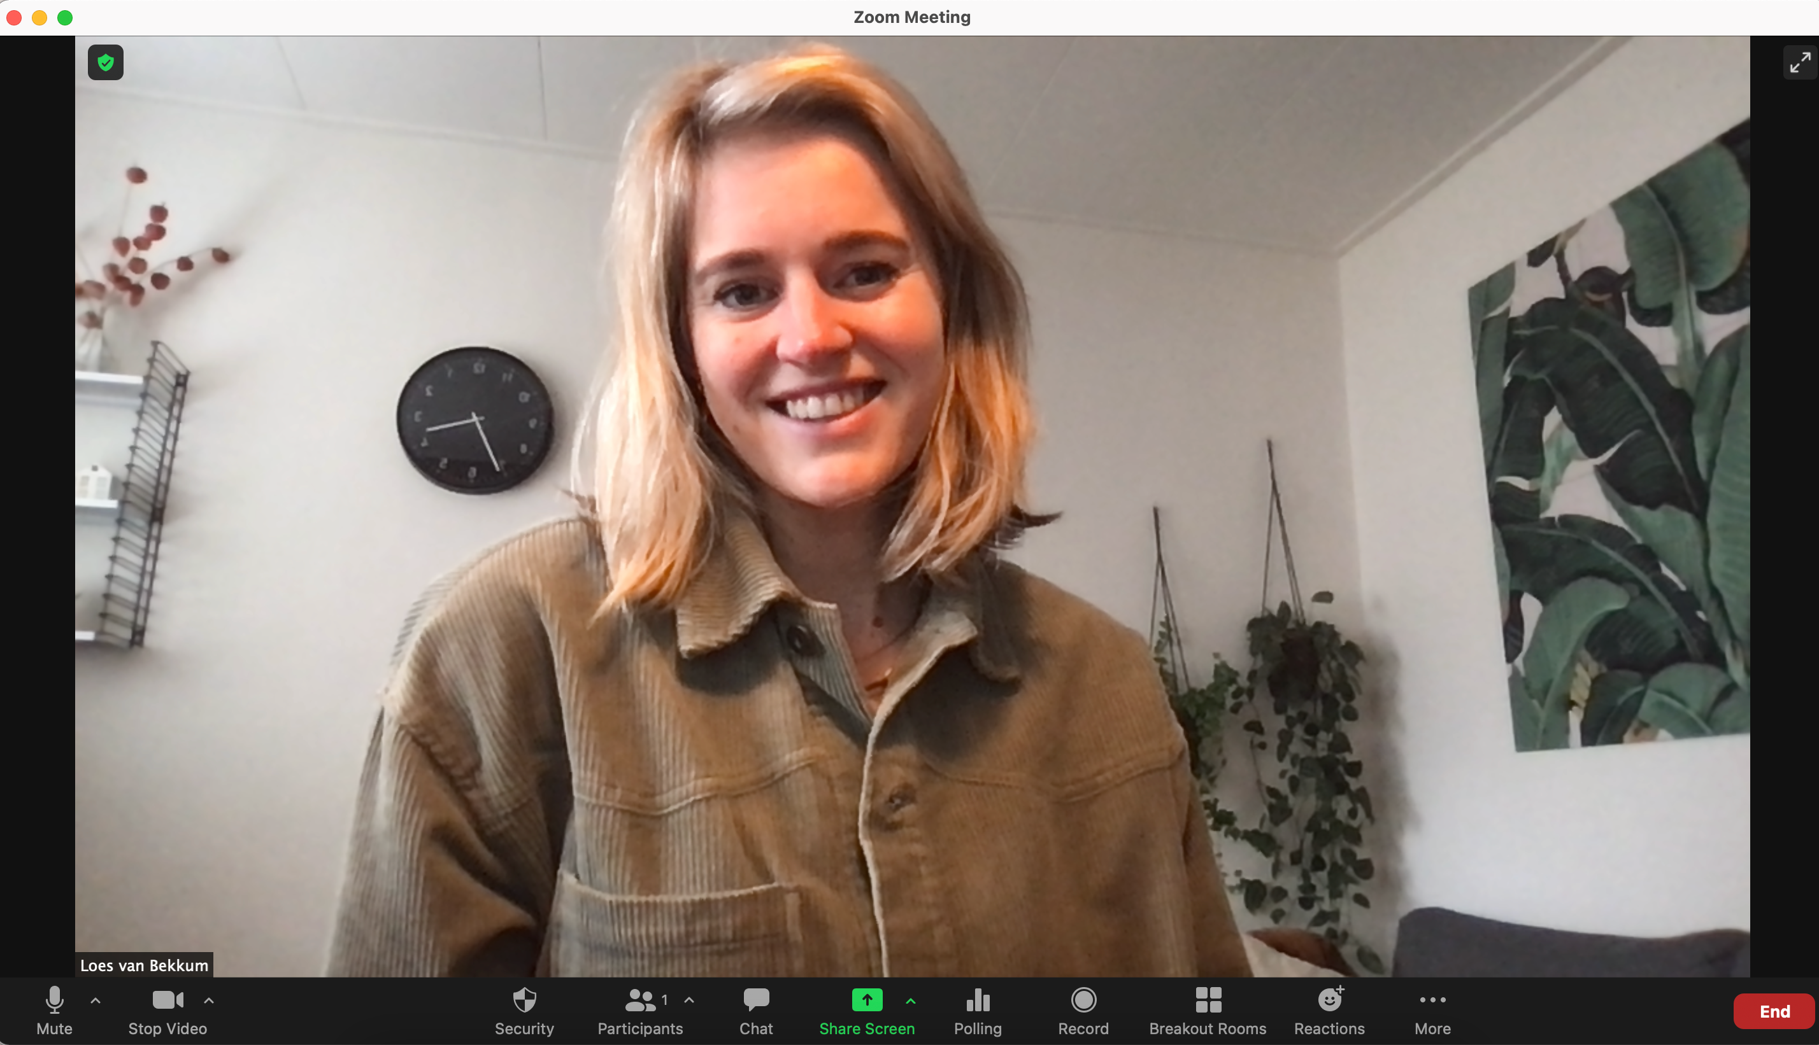This screenshot has height=1045, width=1819.
Task: Click the red close window button
Action: (x=13, y=17)
